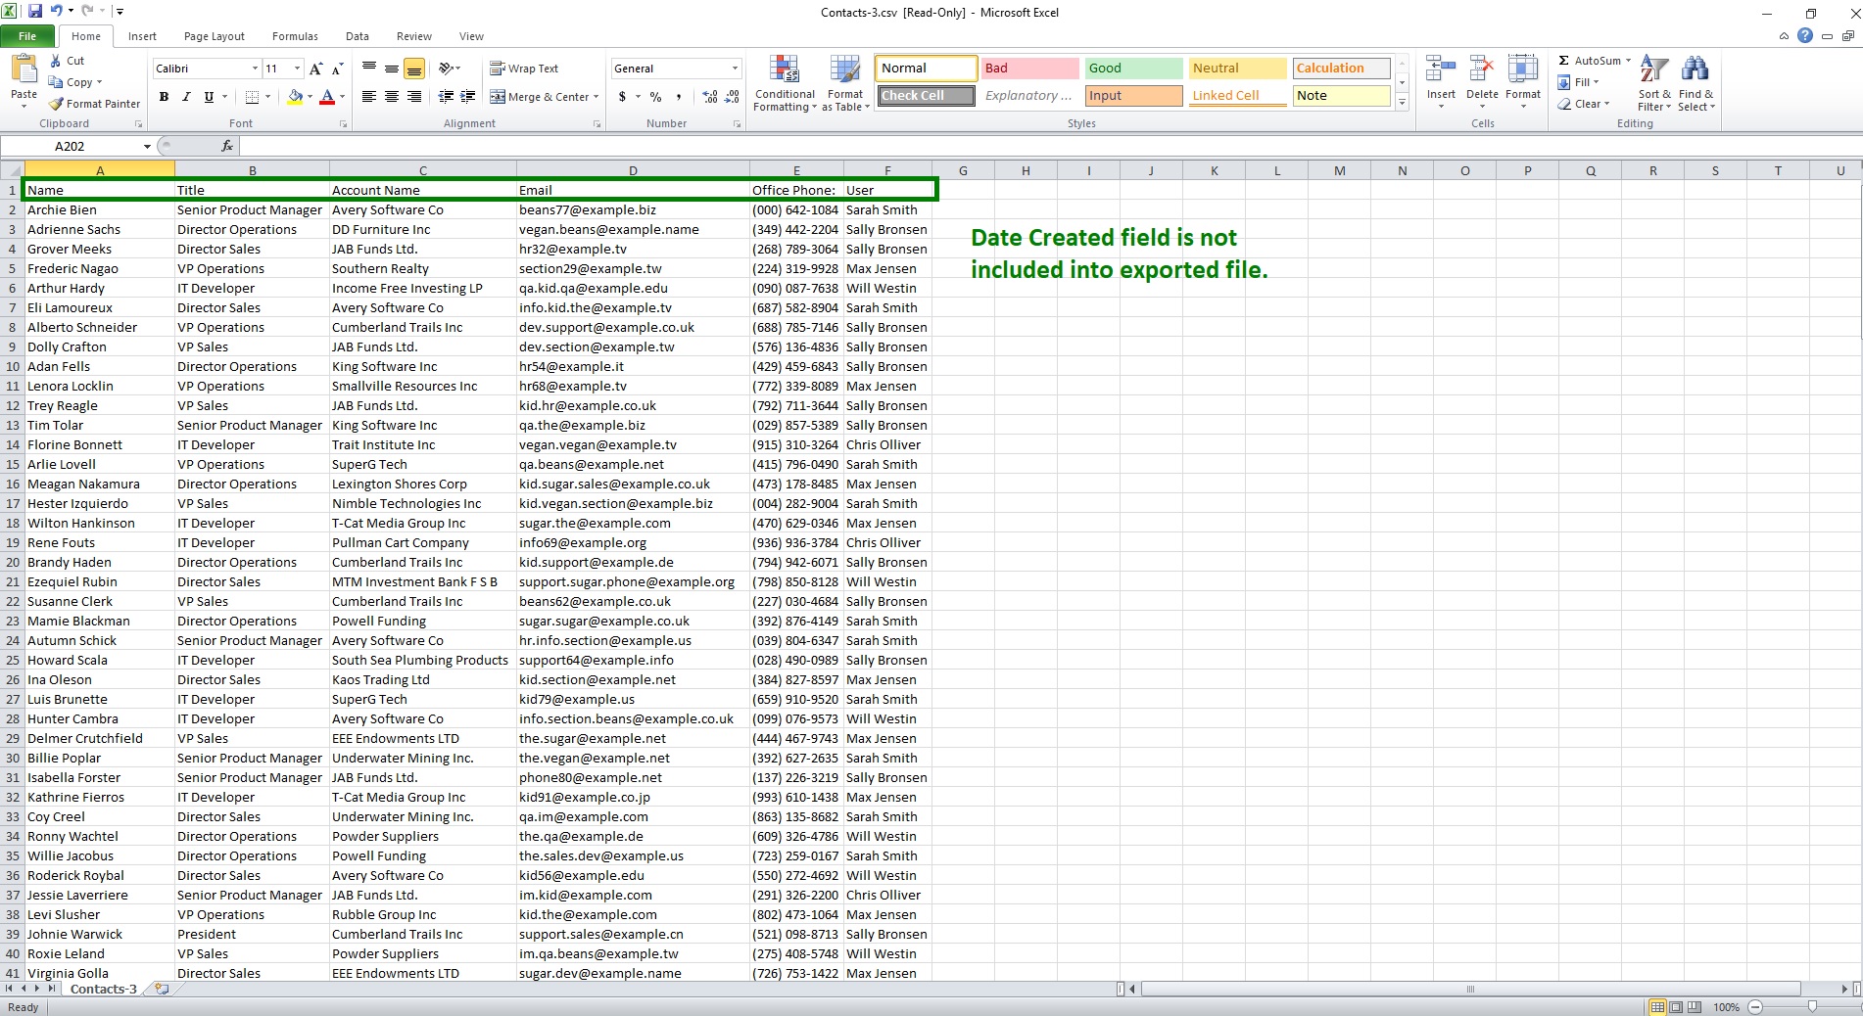Viewport: 1863px width, 1016px height.
Task: Increase indent icon
Action: coord(468,97)
